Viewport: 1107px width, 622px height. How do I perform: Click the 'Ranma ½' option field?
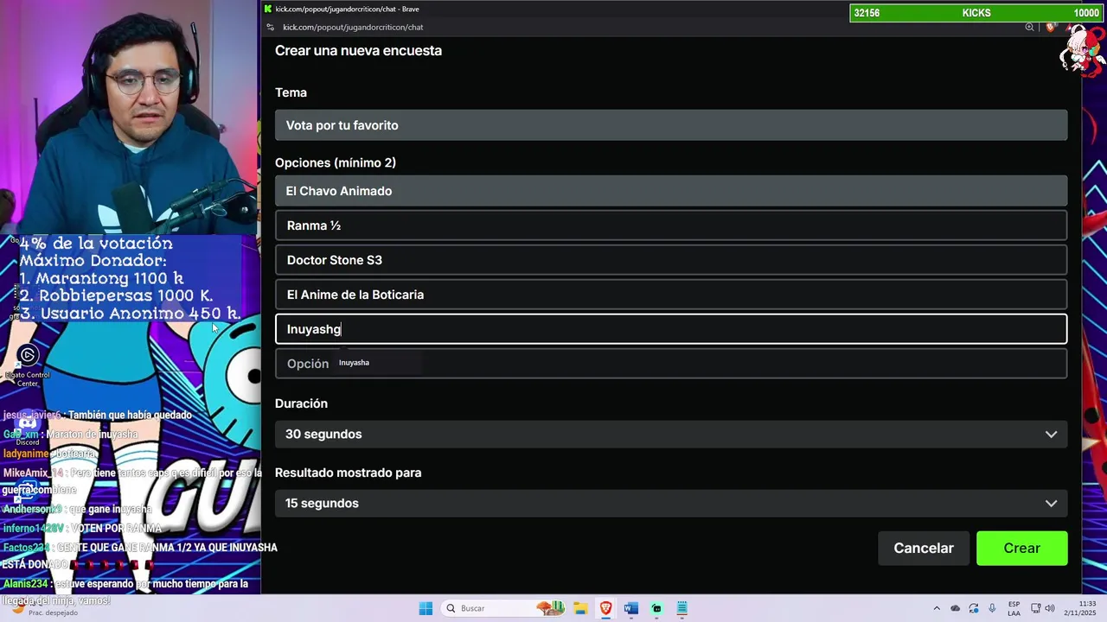click(671, 225)
